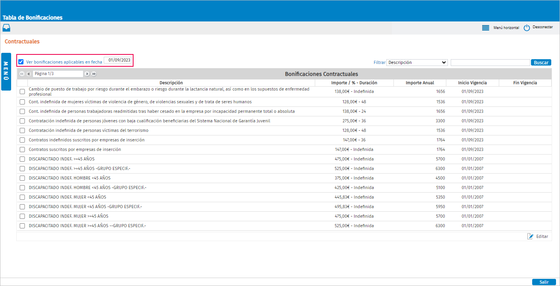Screen dimensions: 560x286
Task: Open the Filtrar Descripción dropdown
Action: [417, 62]
